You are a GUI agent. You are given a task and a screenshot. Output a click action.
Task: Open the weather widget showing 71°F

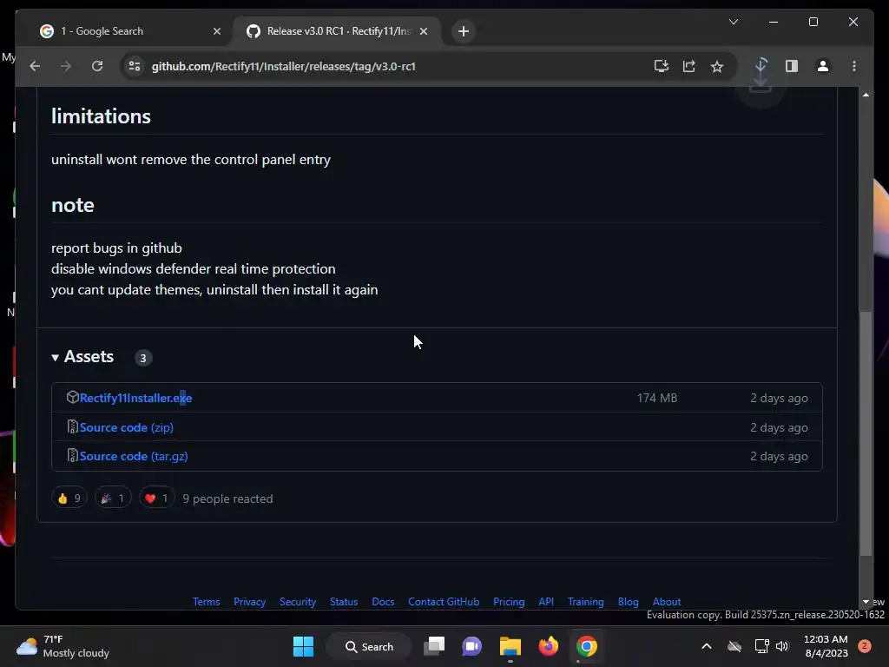tap(63, 646)
